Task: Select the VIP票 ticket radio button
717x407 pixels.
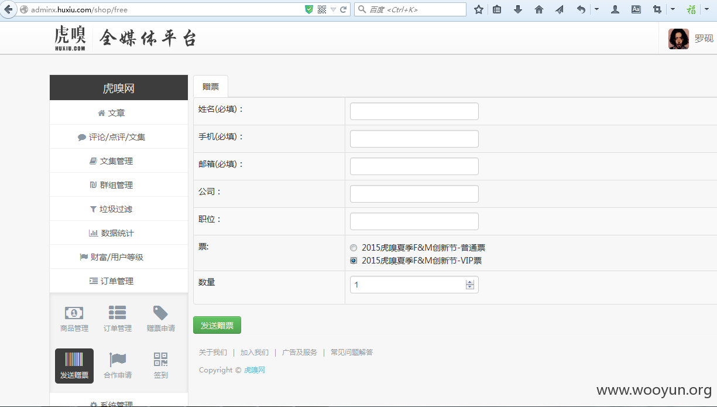Action: point(354,261)
